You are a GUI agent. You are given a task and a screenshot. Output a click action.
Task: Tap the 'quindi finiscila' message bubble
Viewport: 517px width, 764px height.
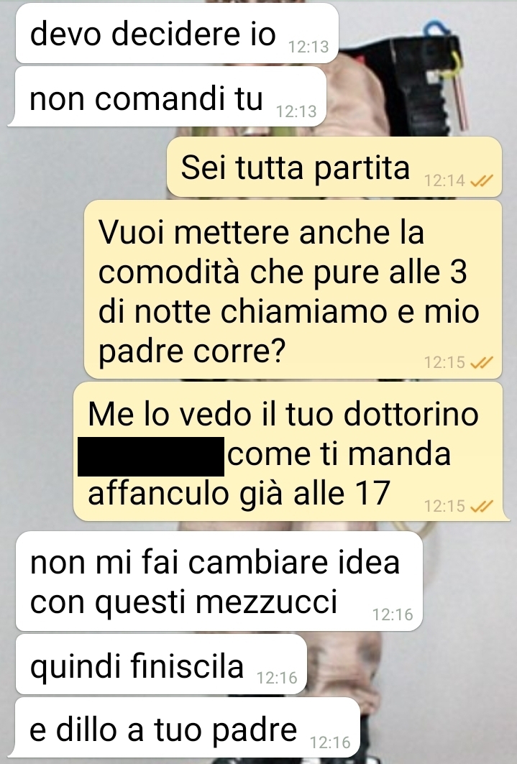(161, 664)
